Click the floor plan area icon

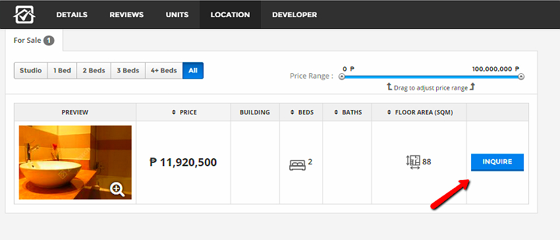click(413, 162)
